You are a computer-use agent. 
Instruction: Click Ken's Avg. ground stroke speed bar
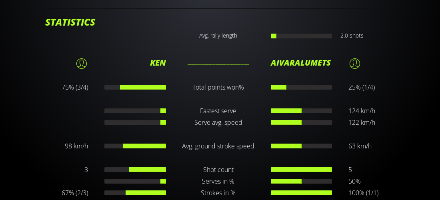135,146
